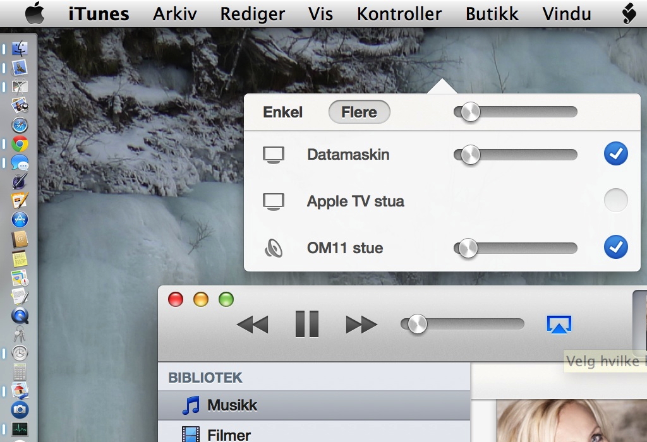
Task: Click the iTunes window volume slider
Action: click(462, 324)
